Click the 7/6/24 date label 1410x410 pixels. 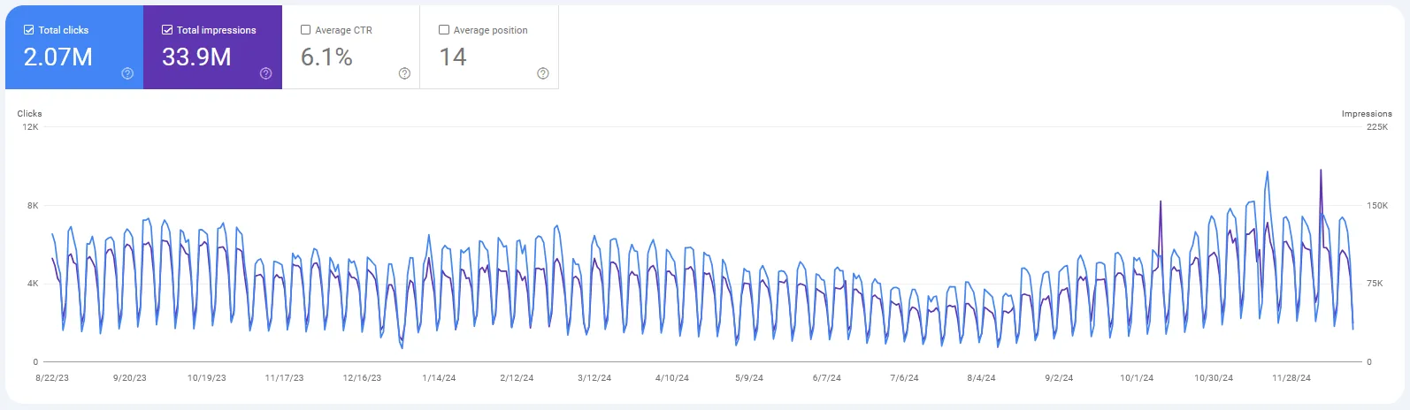[x=904, y=378]
